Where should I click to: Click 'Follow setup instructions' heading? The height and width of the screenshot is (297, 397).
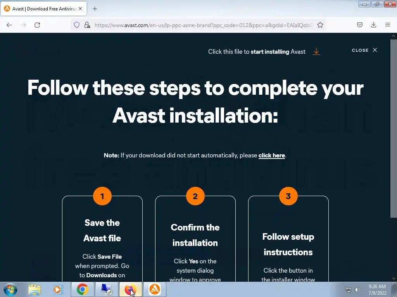click(288, 244)
